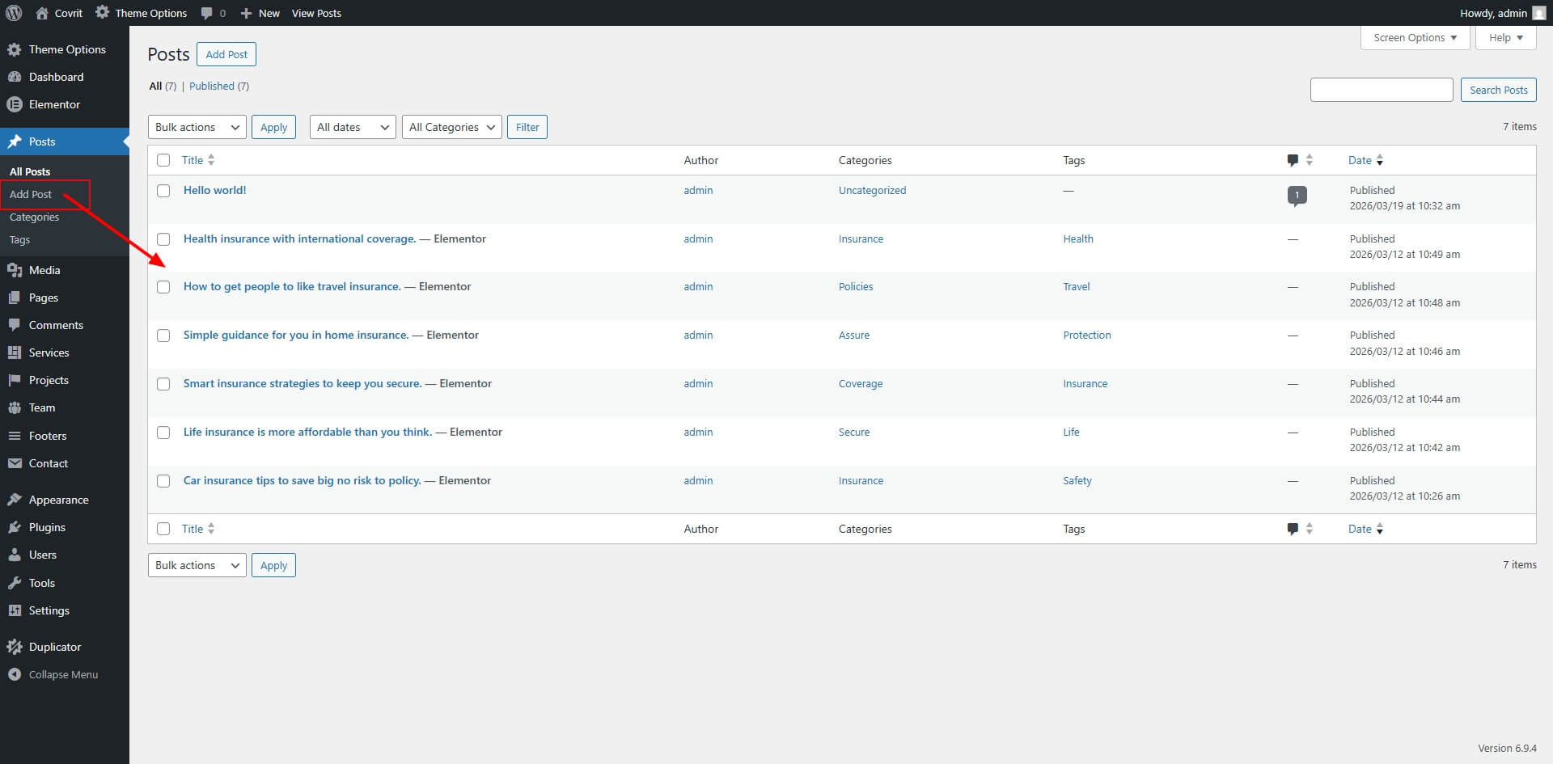Image resolution: width=1553 pixels, height=764 pixels.
Task: Click the WordPress logo icon
Action: (x=14, y=13)
